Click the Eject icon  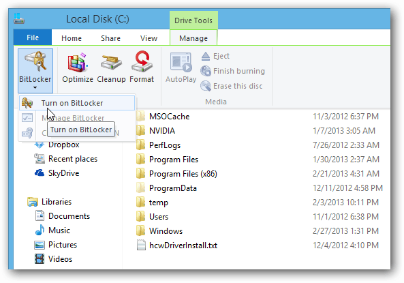(206, 56)
